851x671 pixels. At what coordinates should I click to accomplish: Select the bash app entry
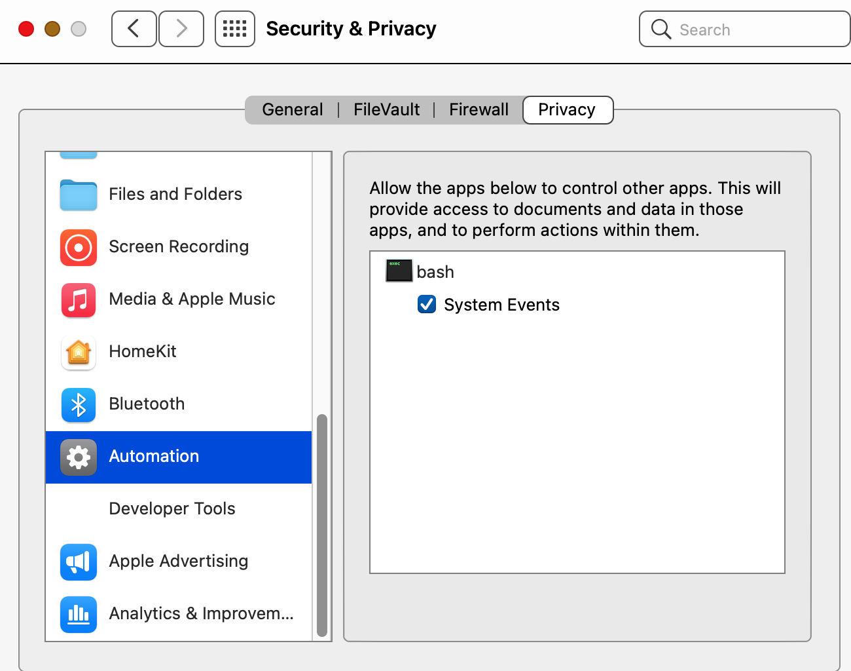coord(435,271)
